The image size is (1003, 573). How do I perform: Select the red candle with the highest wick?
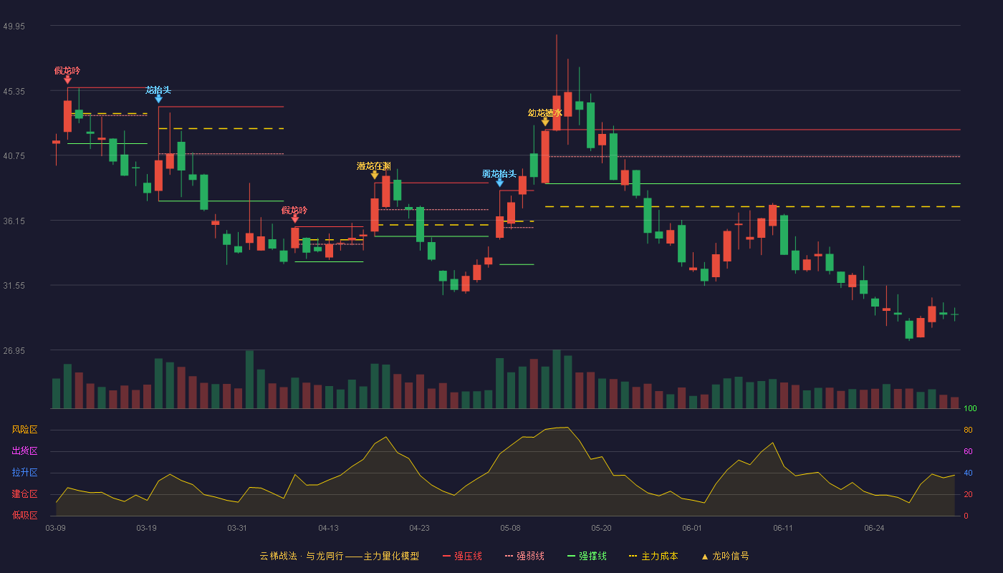[x=557, y=112]
